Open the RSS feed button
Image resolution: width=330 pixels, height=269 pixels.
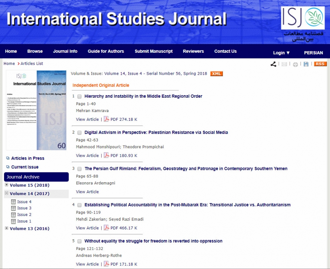[x=320, y=64]
